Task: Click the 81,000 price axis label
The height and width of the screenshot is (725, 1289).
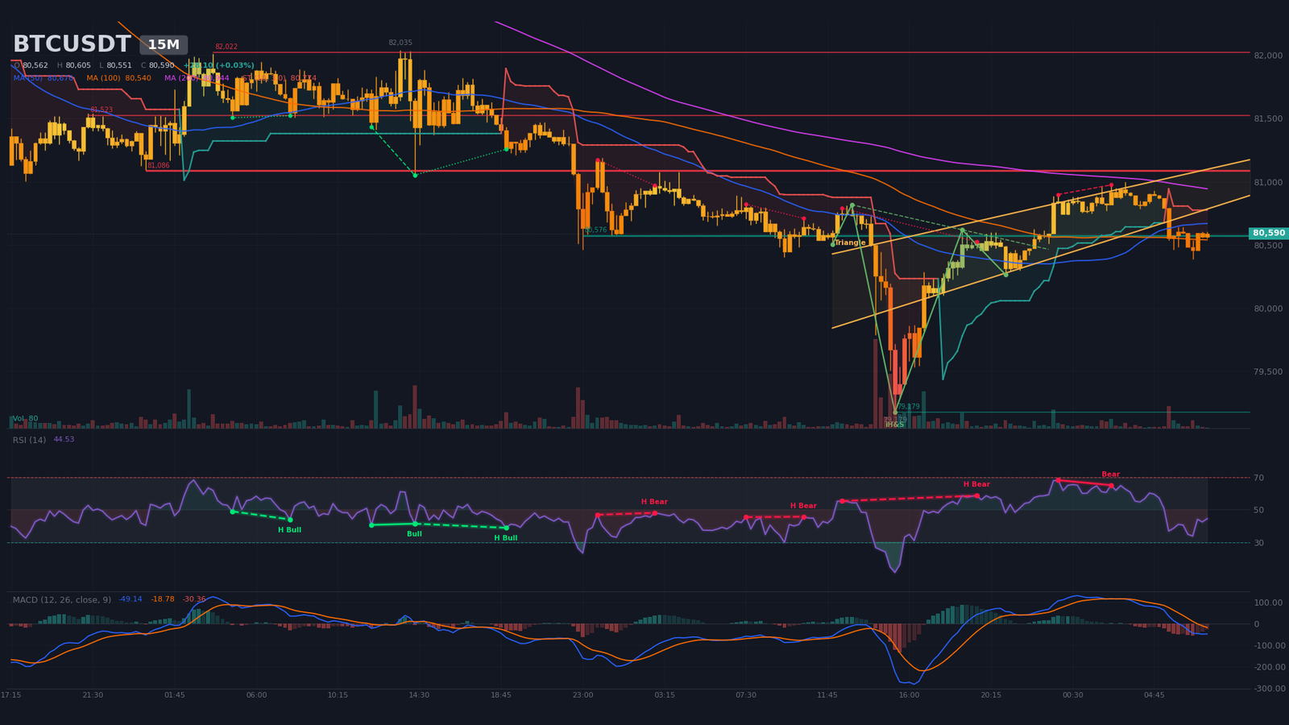Action: [x=1268, y=183]
